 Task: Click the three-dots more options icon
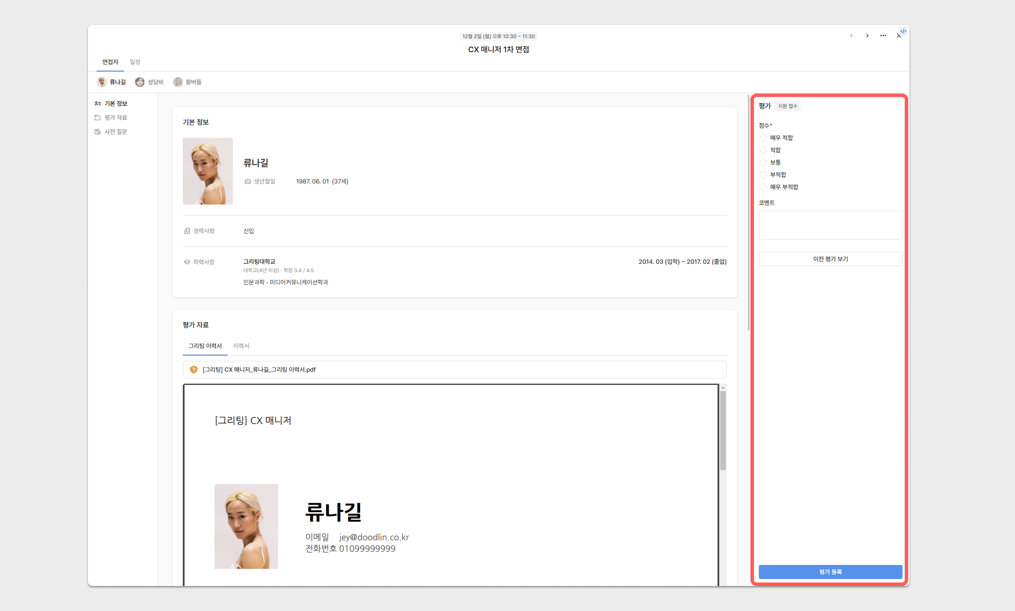pos(883,36)
